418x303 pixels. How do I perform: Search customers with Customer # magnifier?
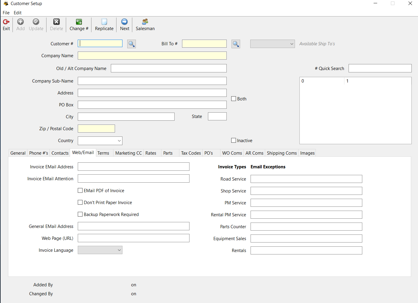tap(131, 44)
